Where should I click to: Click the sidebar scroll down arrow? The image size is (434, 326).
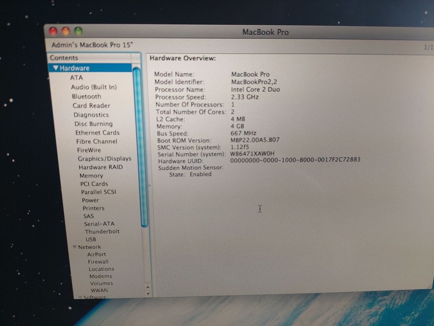pyautogui.click(x=148, y=294)
